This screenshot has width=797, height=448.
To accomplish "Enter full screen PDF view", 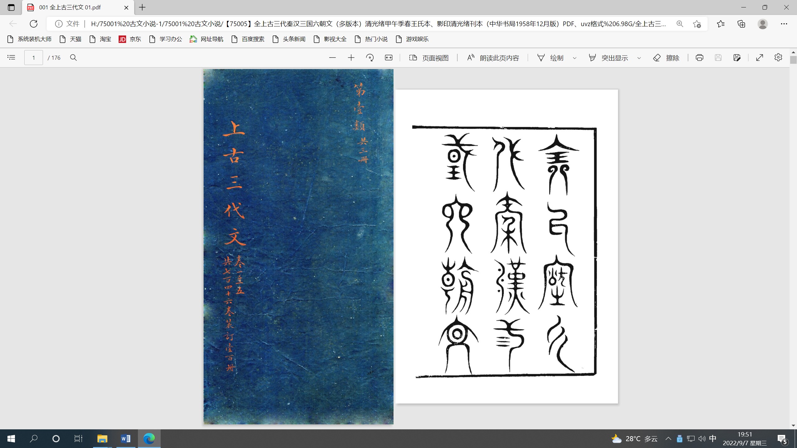I will (x=760, y=58).
